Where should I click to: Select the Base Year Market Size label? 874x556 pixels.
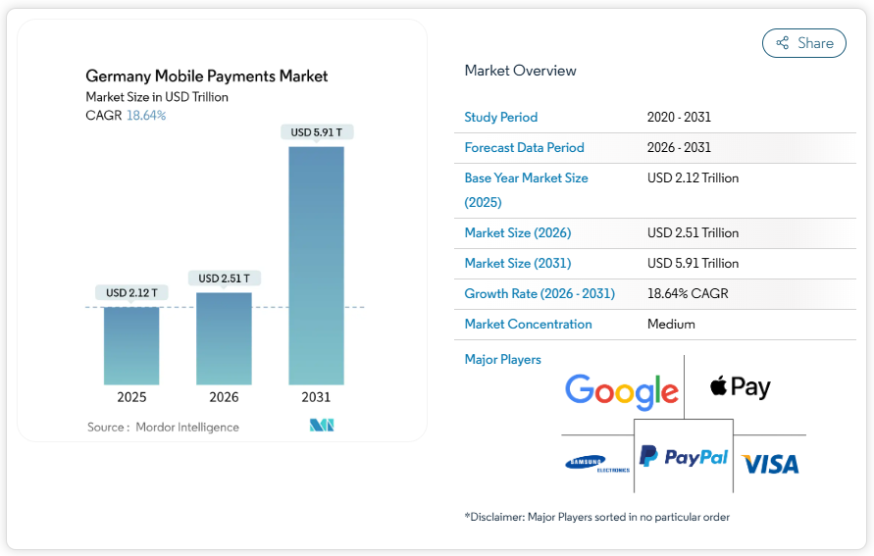(526, 178)
